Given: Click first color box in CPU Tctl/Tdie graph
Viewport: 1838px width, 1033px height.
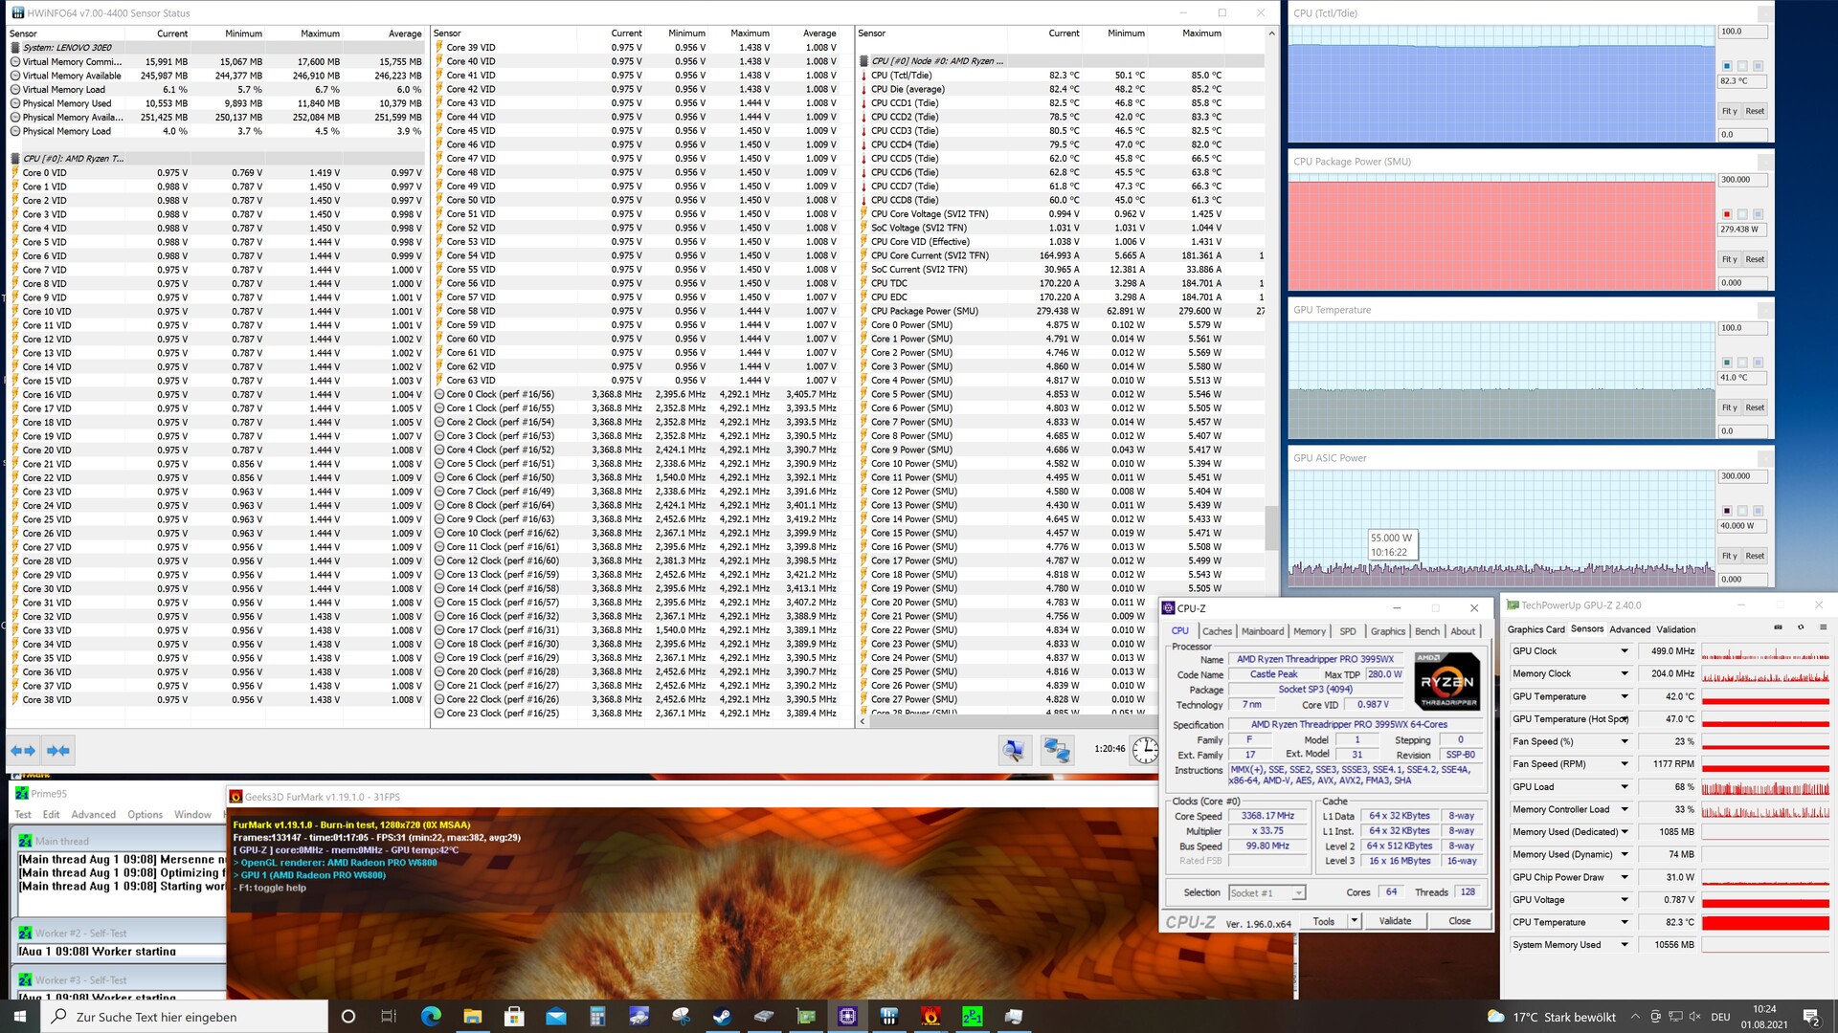Looking at the screenshot, I should (x=1727, y=66).
